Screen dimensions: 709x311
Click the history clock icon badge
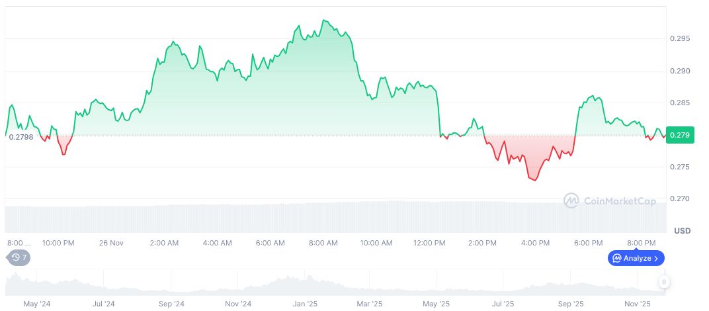click(17, 257)
